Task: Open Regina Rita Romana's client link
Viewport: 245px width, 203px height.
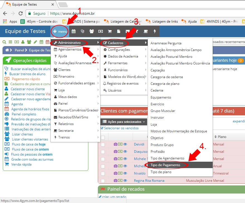Action: [149, 181]
